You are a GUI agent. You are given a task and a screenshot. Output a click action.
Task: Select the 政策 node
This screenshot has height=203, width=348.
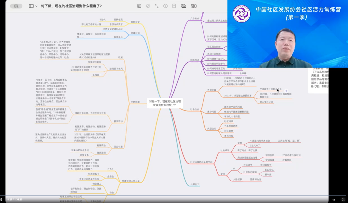tap(120, 57)
